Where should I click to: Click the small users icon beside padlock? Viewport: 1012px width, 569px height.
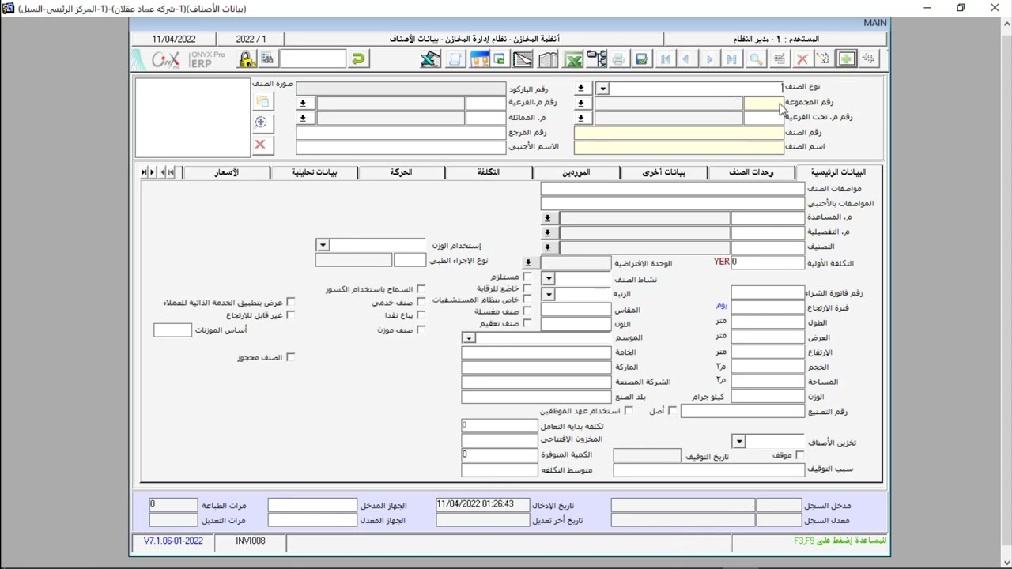(x=267, y=59)
